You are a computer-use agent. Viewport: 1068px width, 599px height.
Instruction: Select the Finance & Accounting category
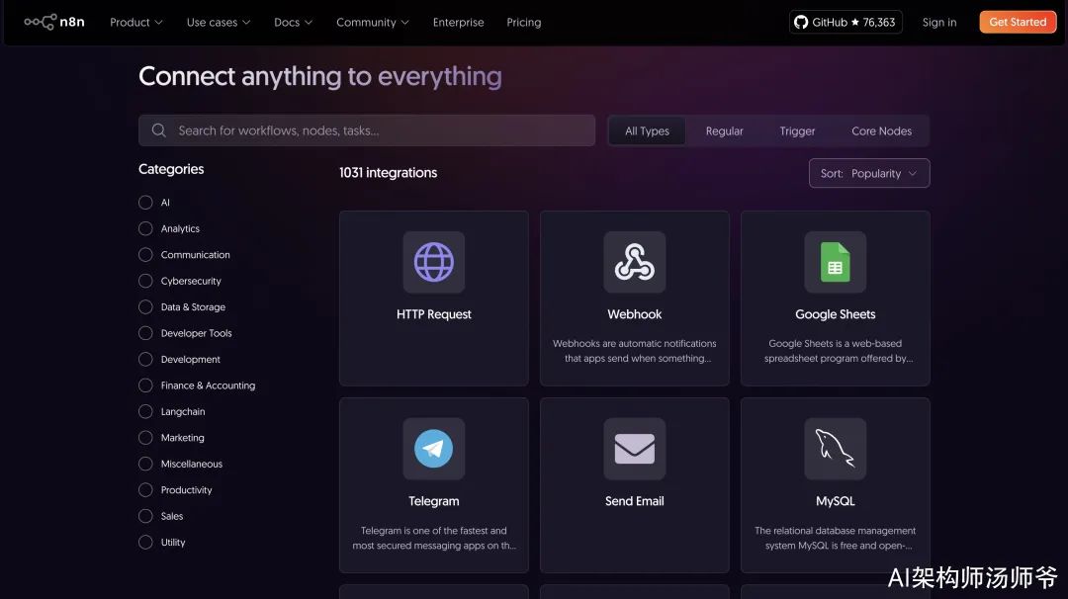(x=197, y=385)
